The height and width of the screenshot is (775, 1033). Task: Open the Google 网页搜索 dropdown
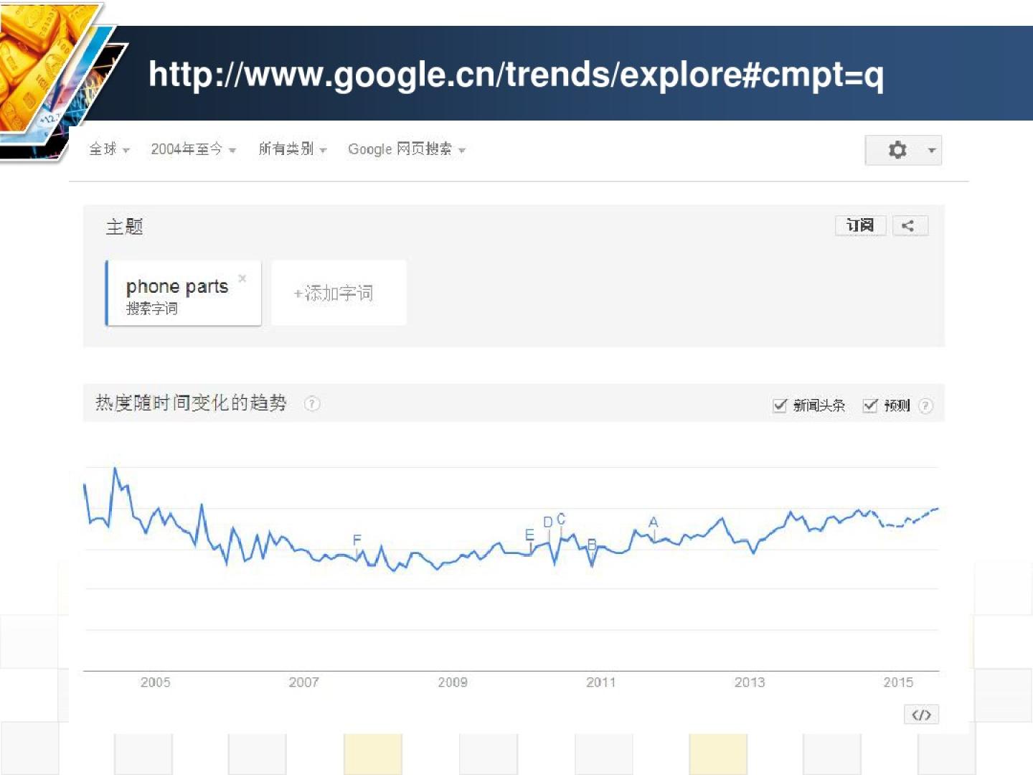click(406, 149)
